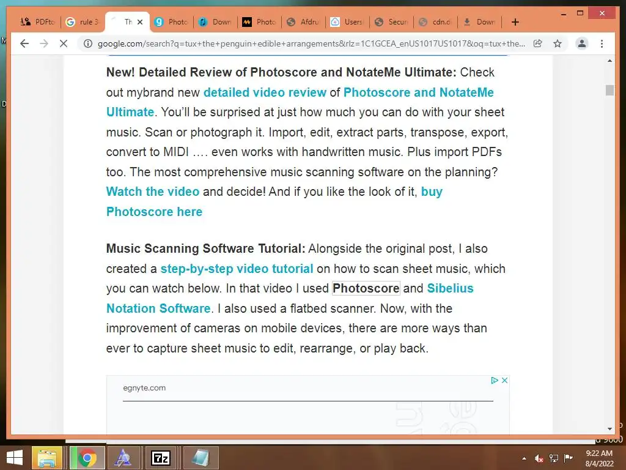Image resolution: width=626 pixels, height=470 pixels.
Task: Open 'step-by-step video tutorial' link
Action: point(237,269)
